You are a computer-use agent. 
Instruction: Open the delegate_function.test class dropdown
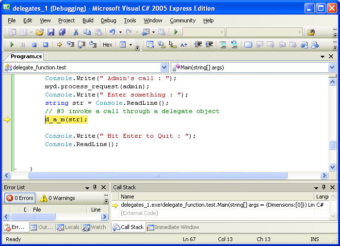[164, 67]
